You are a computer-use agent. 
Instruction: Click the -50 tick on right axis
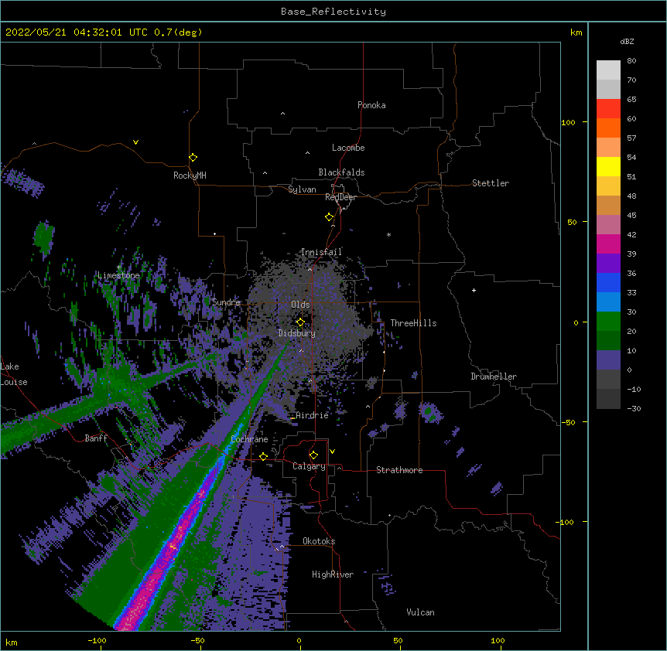569,422
